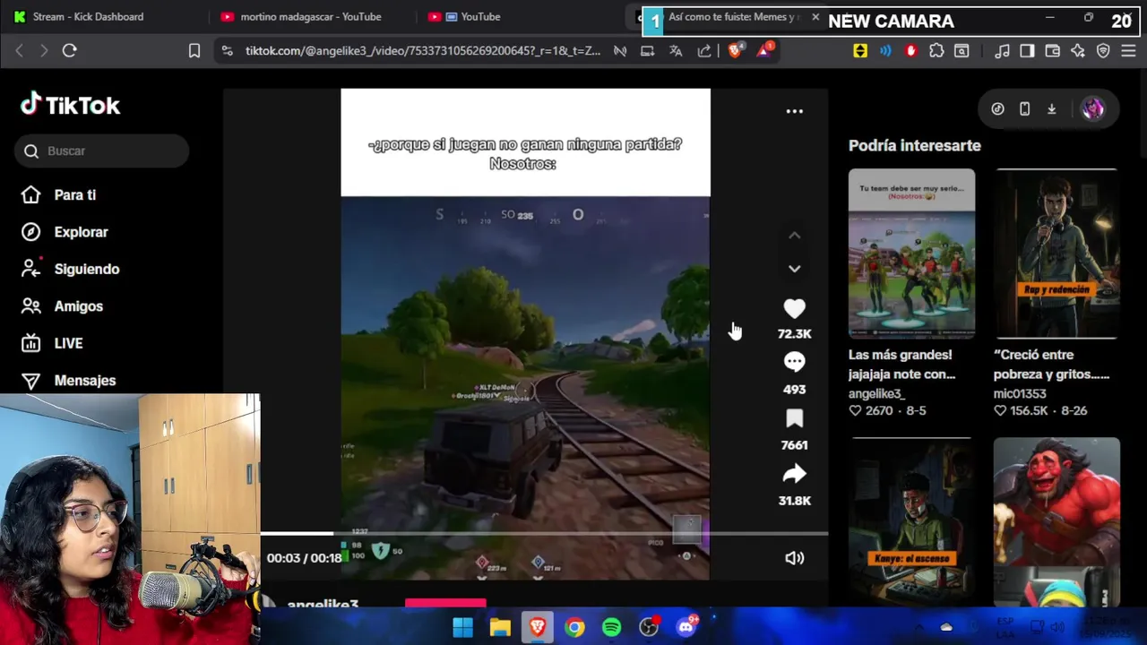Open the Explorar section

click(65, 232)
